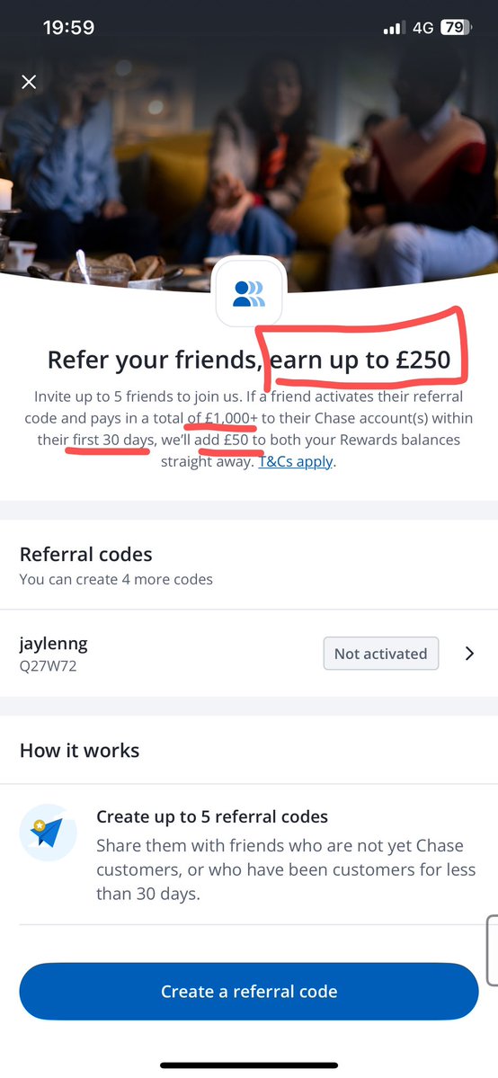Expand the jaylenng referral code chevron

470,654
